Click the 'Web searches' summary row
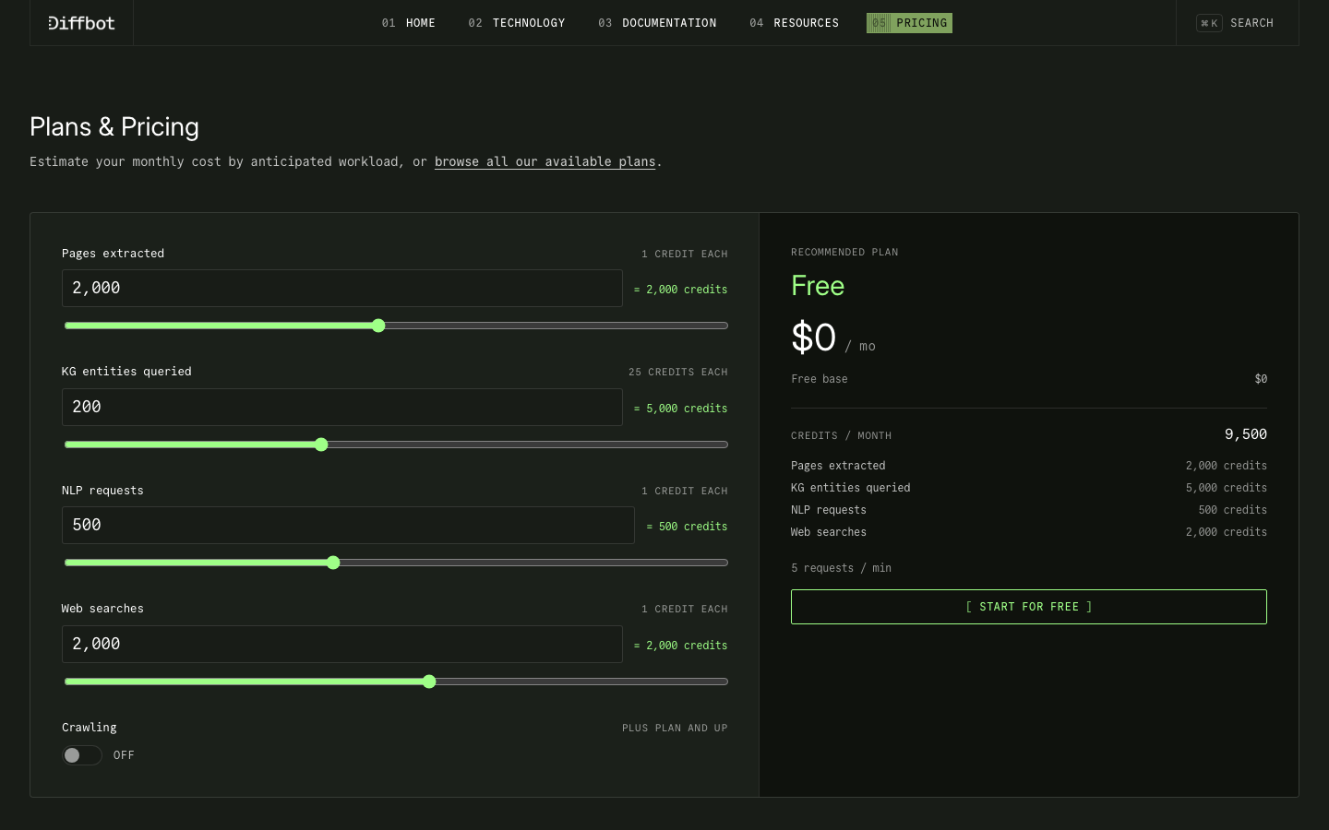This screenshot has width=1329, height=830. 1029,532
